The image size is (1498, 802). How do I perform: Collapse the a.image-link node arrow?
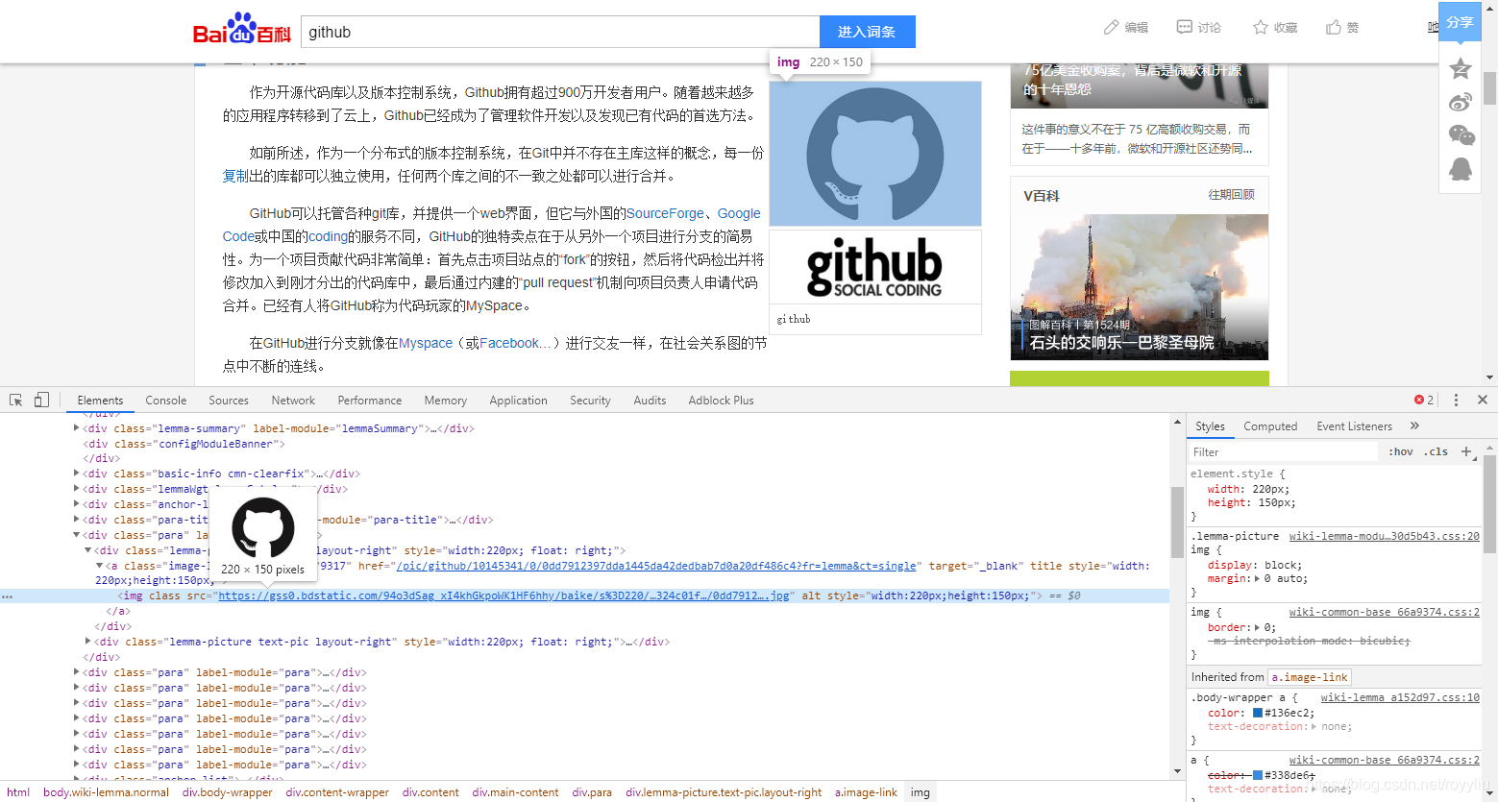[99, 566]
